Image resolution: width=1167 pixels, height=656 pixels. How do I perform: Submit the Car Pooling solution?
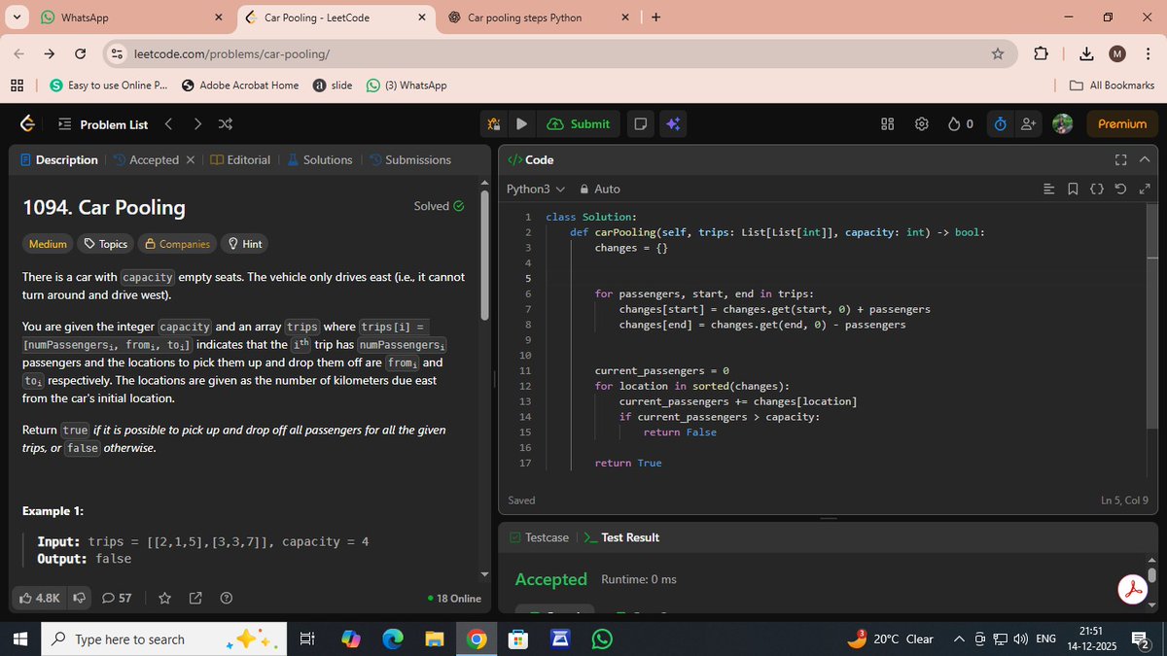tap(579, 123)
